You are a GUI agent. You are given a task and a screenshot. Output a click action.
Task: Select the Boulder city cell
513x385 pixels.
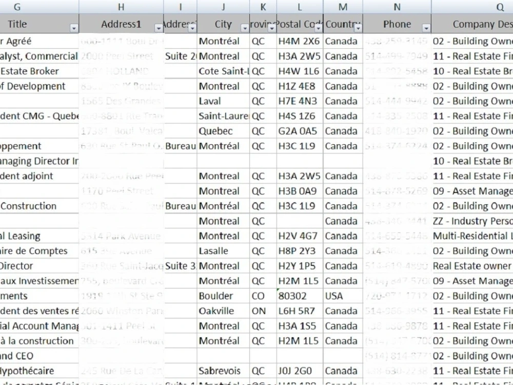coord(224,296)
